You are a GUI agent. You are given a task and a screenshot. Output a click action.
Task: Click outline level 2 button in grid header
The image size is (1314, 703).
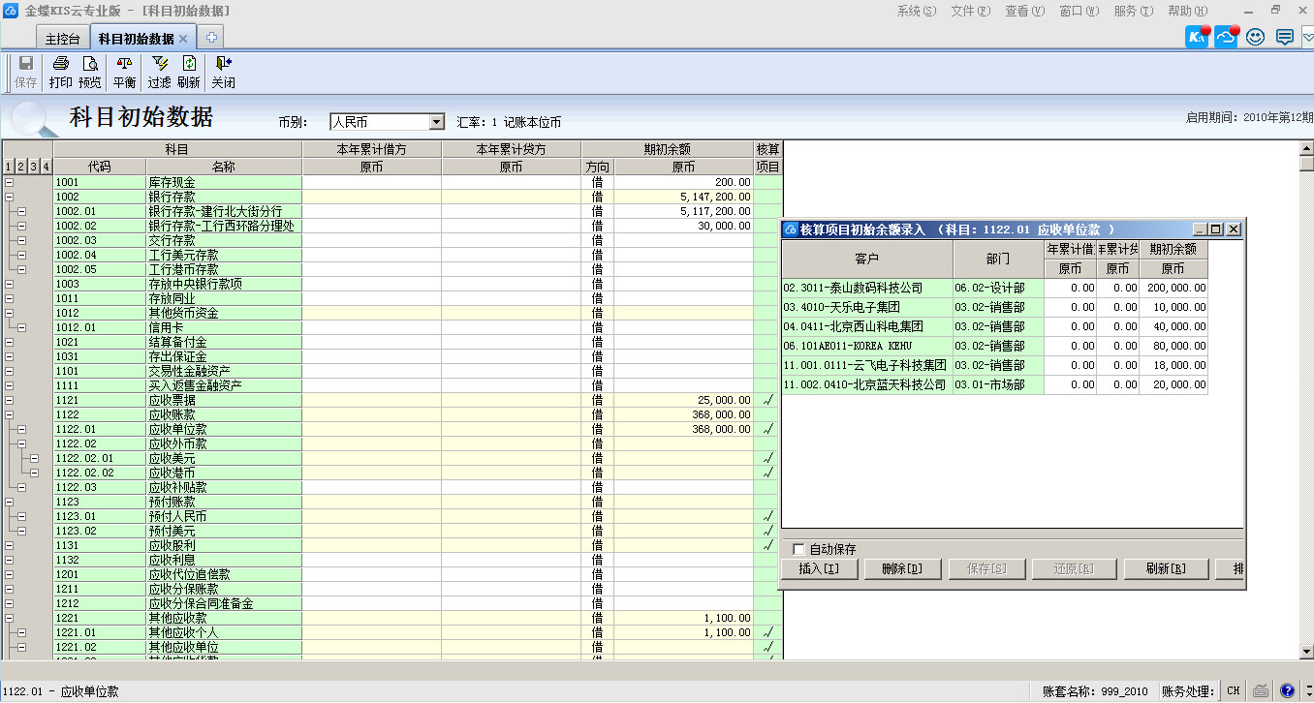tap(21, 168)
